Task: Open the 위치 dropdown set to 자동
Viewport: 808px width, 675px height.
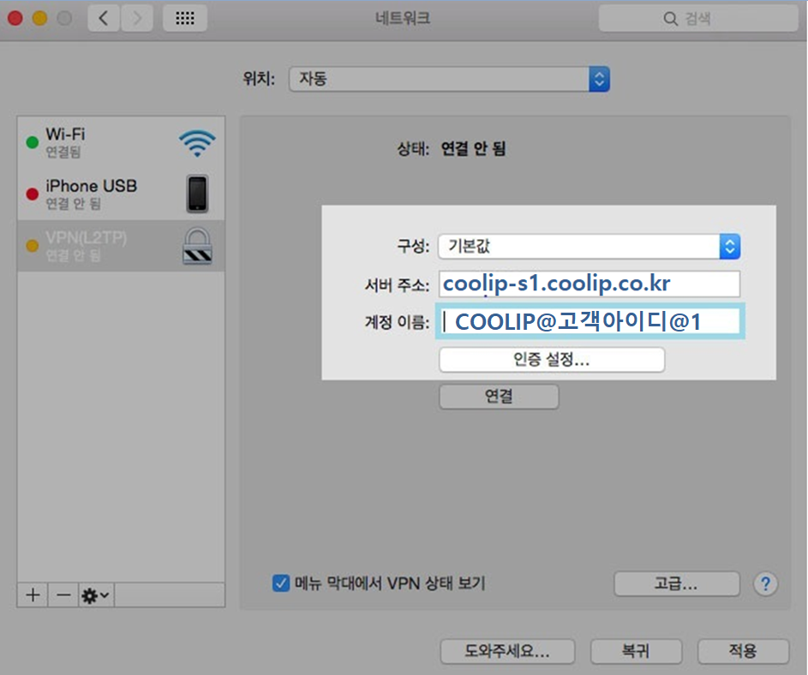Action: point(449,79)
